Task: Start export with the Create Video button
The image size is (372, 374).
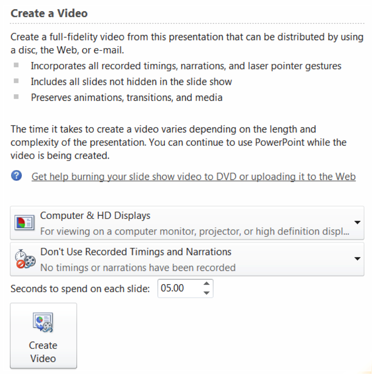Action: [43, 336]
